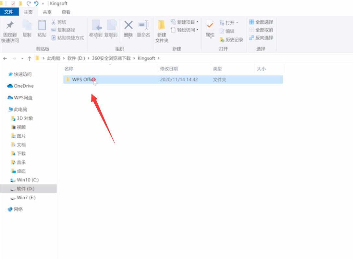Image resolution: width=353 pixels, height=259 pixels.
Task: Select OneDrive in the navigation pane
Action: coord(20,86)
